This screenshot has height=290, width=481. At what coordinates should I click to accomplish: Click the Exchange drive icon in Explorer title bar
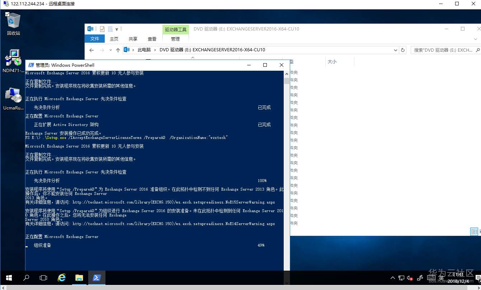(91, 29)
